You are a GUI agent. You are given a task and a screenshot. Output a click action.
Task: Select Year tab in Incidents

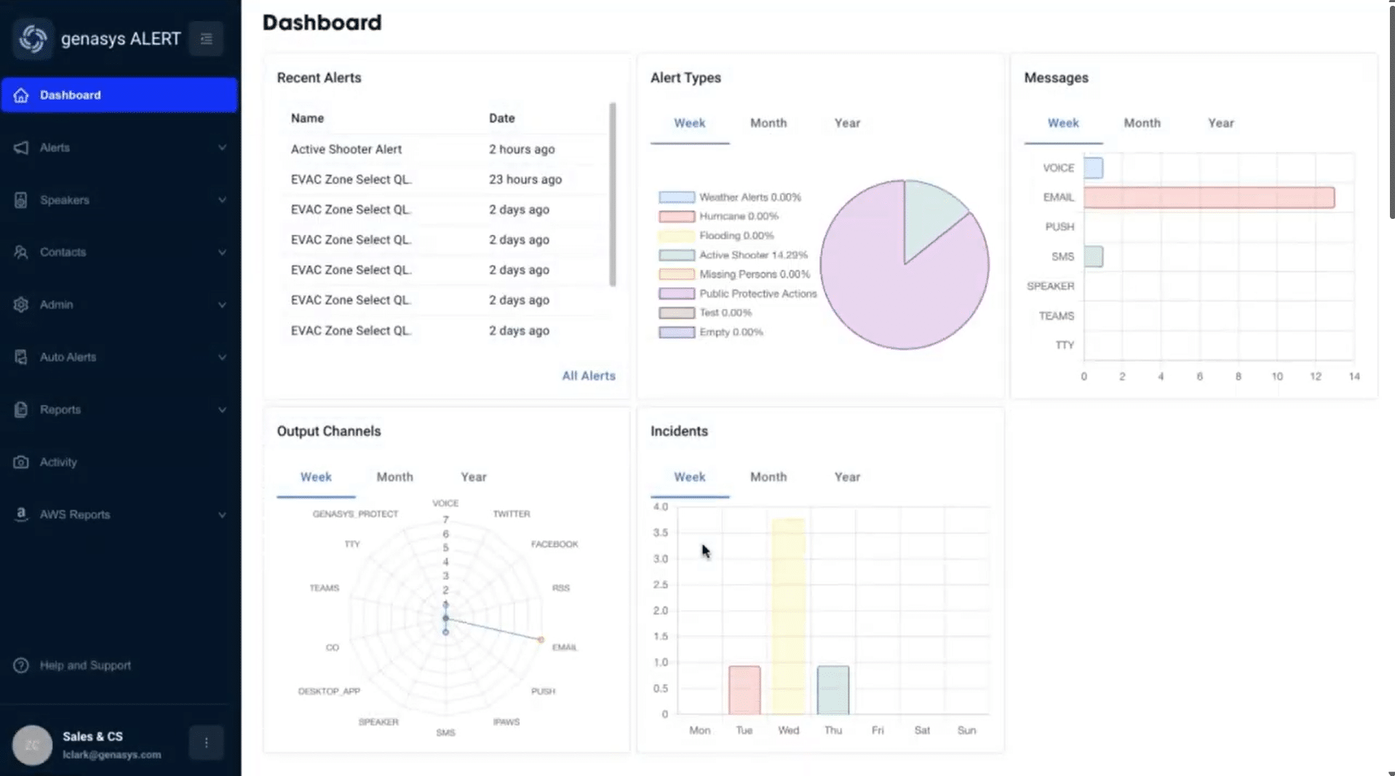coord(847,477)
